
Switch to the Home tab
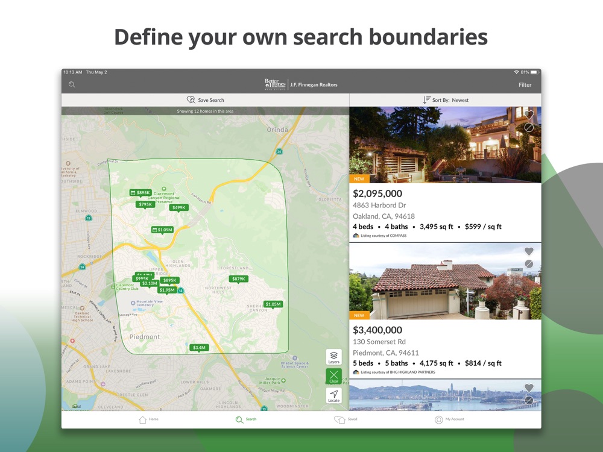(148, 419)
